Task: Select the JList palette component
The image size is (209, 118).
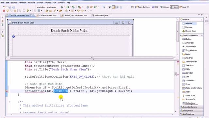Action: [x=185, y=77]
